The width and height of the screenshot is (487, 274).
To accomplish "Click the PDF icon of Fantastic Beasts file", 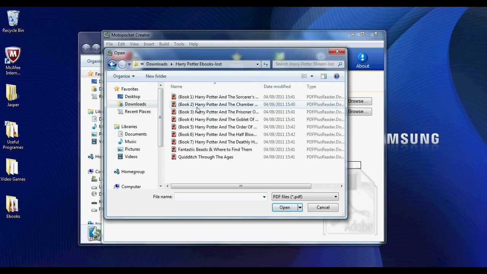I will pyautogui.click(x=173, y=150).
